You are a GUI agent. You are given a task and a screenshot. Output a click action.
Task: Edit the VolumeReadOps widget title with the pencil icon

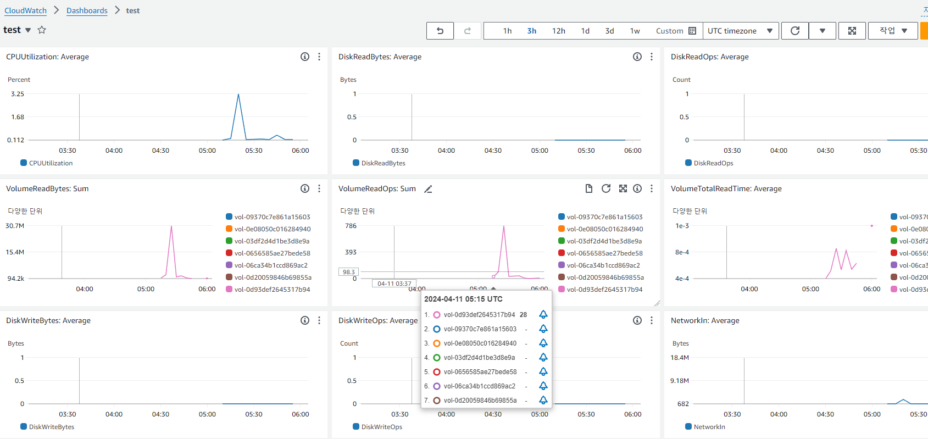(428, 189)
